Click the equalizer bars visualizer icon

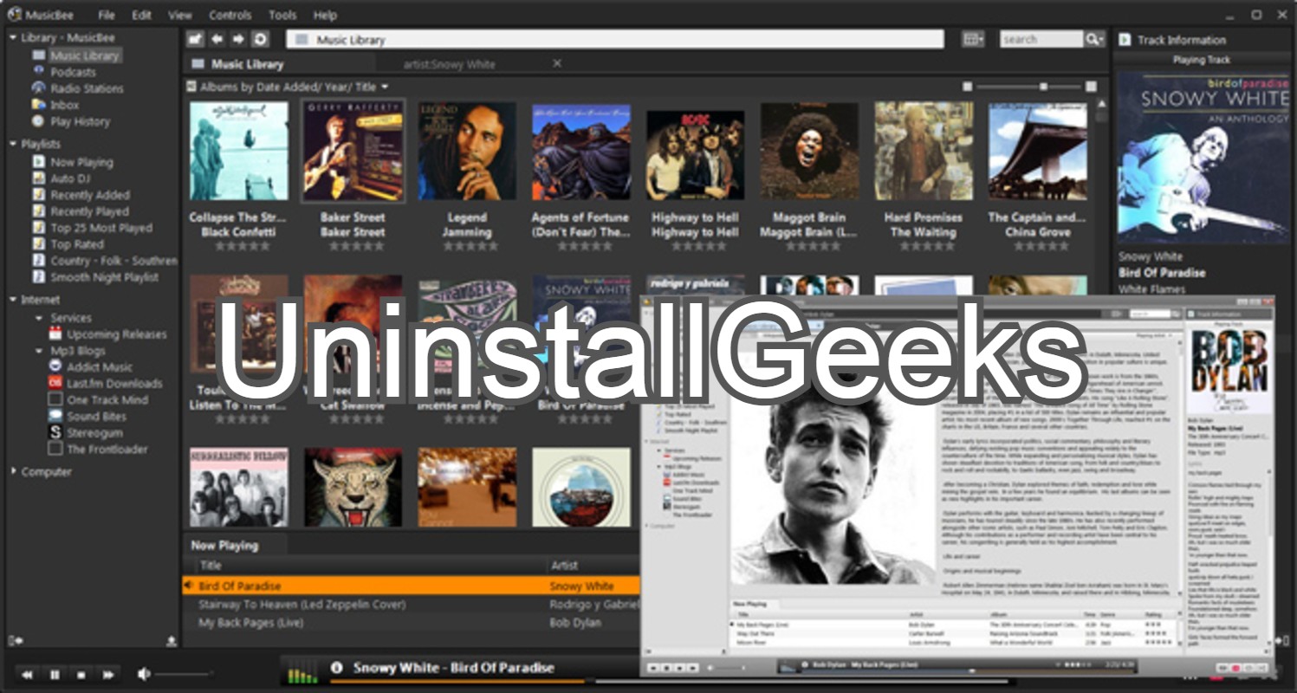[x=302, y=670]
